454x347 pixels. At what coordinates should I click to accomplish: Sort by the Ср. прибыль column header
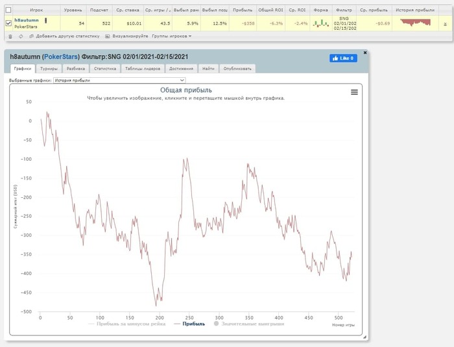click(x=374, y=10)
